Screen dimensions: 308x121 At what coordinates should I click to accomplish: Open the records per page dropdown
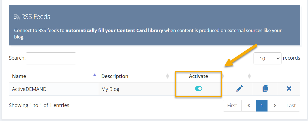267,59
